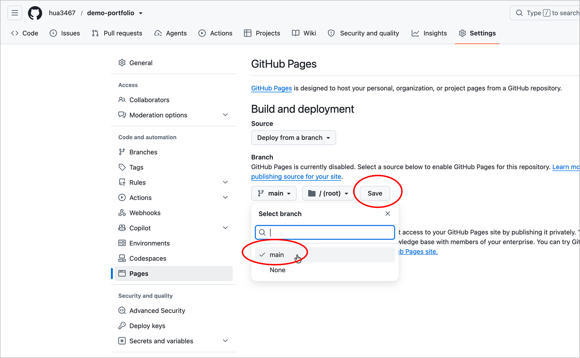Switch to the Code tab
580x358 pixels.
[25, 33]
